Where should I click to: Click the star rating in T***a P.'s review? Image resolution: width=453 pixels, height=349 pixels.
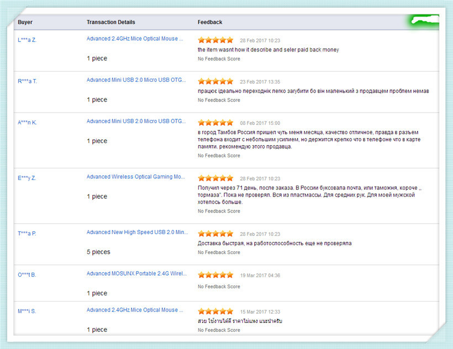(215, 234)
